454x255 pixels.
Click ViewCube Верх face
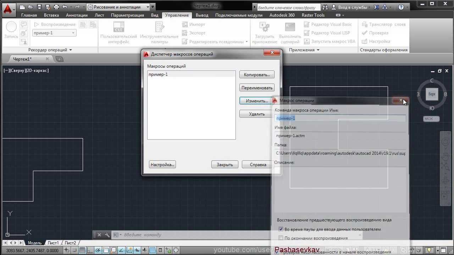(432, 94)
